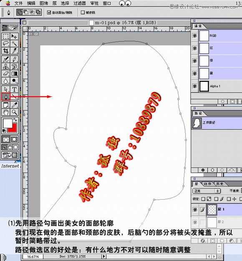Select the Crop tool
The height and width of the screenshot is (261, 242).
click(6, 51)
